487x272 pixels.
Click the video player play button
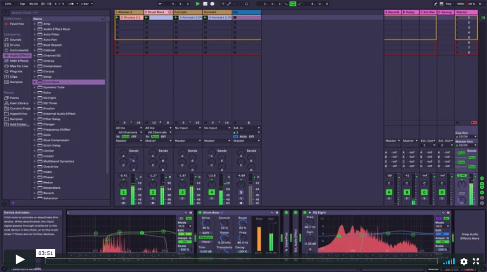pos(20,259)
